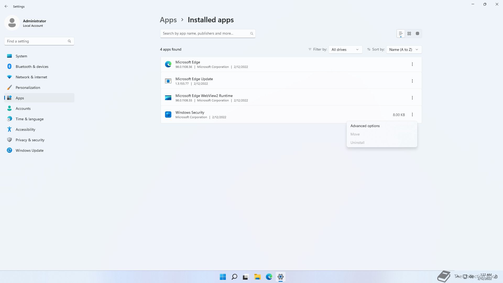Image resolution: width=503 pixels, height=283 pixels.
Task: Focus the Search by app name field
Action: 208,34
